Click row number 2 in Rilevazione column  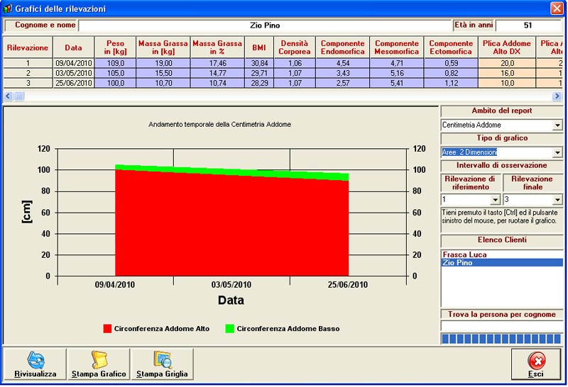tap(28, 73)
